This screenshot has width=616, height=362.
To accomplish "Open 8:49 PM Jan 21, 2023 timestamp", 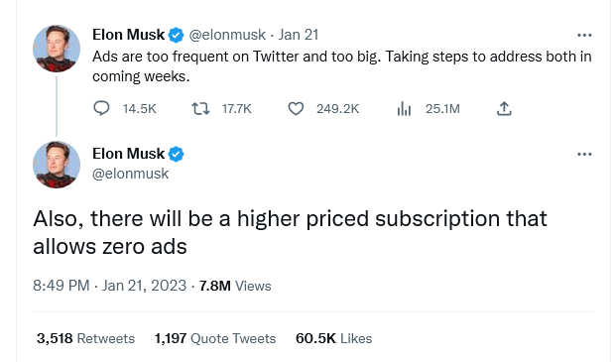I will pos(109,286).
